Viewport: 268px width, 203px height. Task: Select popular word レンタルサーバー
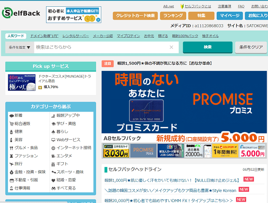coord(75,36)
